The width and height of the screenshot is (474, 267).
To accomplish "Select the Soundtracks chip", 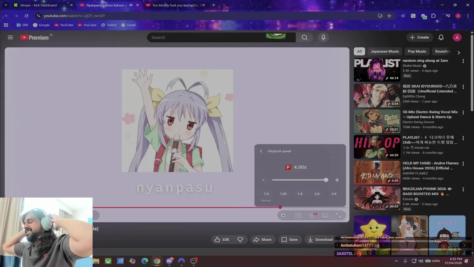I will [x=443, y=52].
